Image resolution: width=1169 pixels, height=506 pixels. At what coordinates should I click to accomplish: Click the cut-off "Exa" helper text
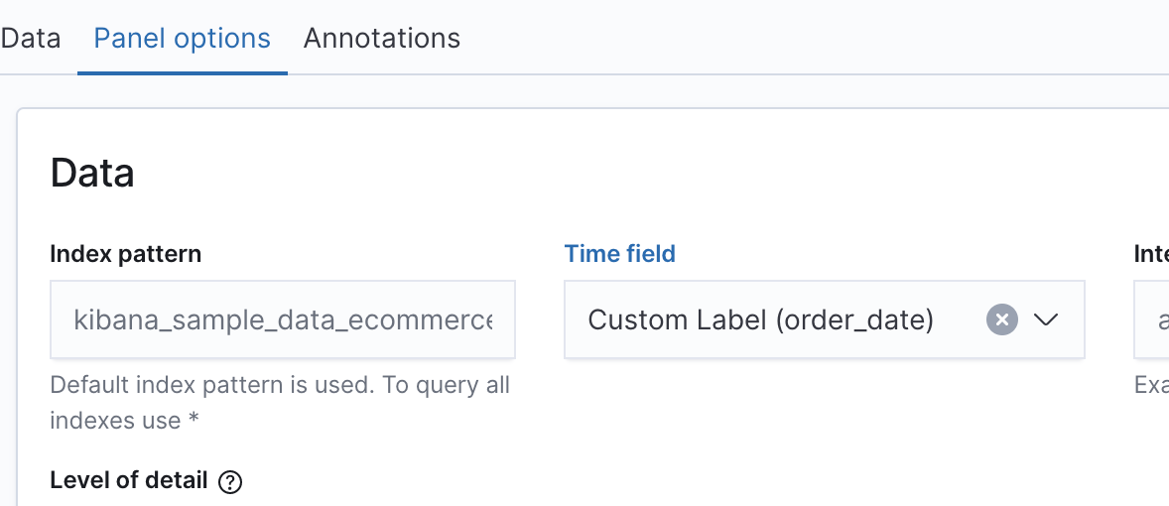pos(1151,385)
